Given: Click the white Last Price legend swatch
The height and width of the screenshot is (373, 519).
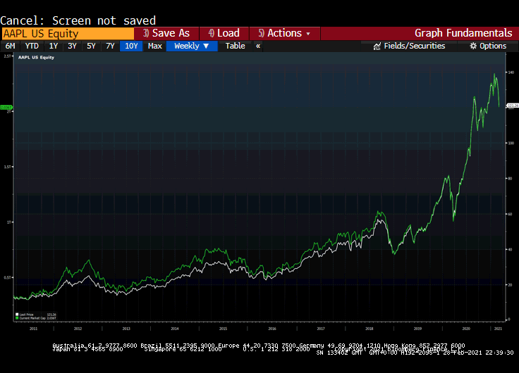Looking at the screenshot, I should pyautogui.click(x=16, y=315).
